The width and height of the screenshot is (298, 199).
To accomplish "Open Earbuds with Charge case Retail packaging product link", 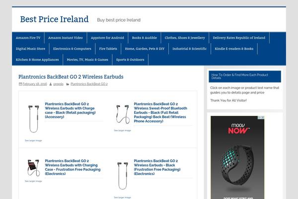I will pyautogui.click(x=70, y=110).
